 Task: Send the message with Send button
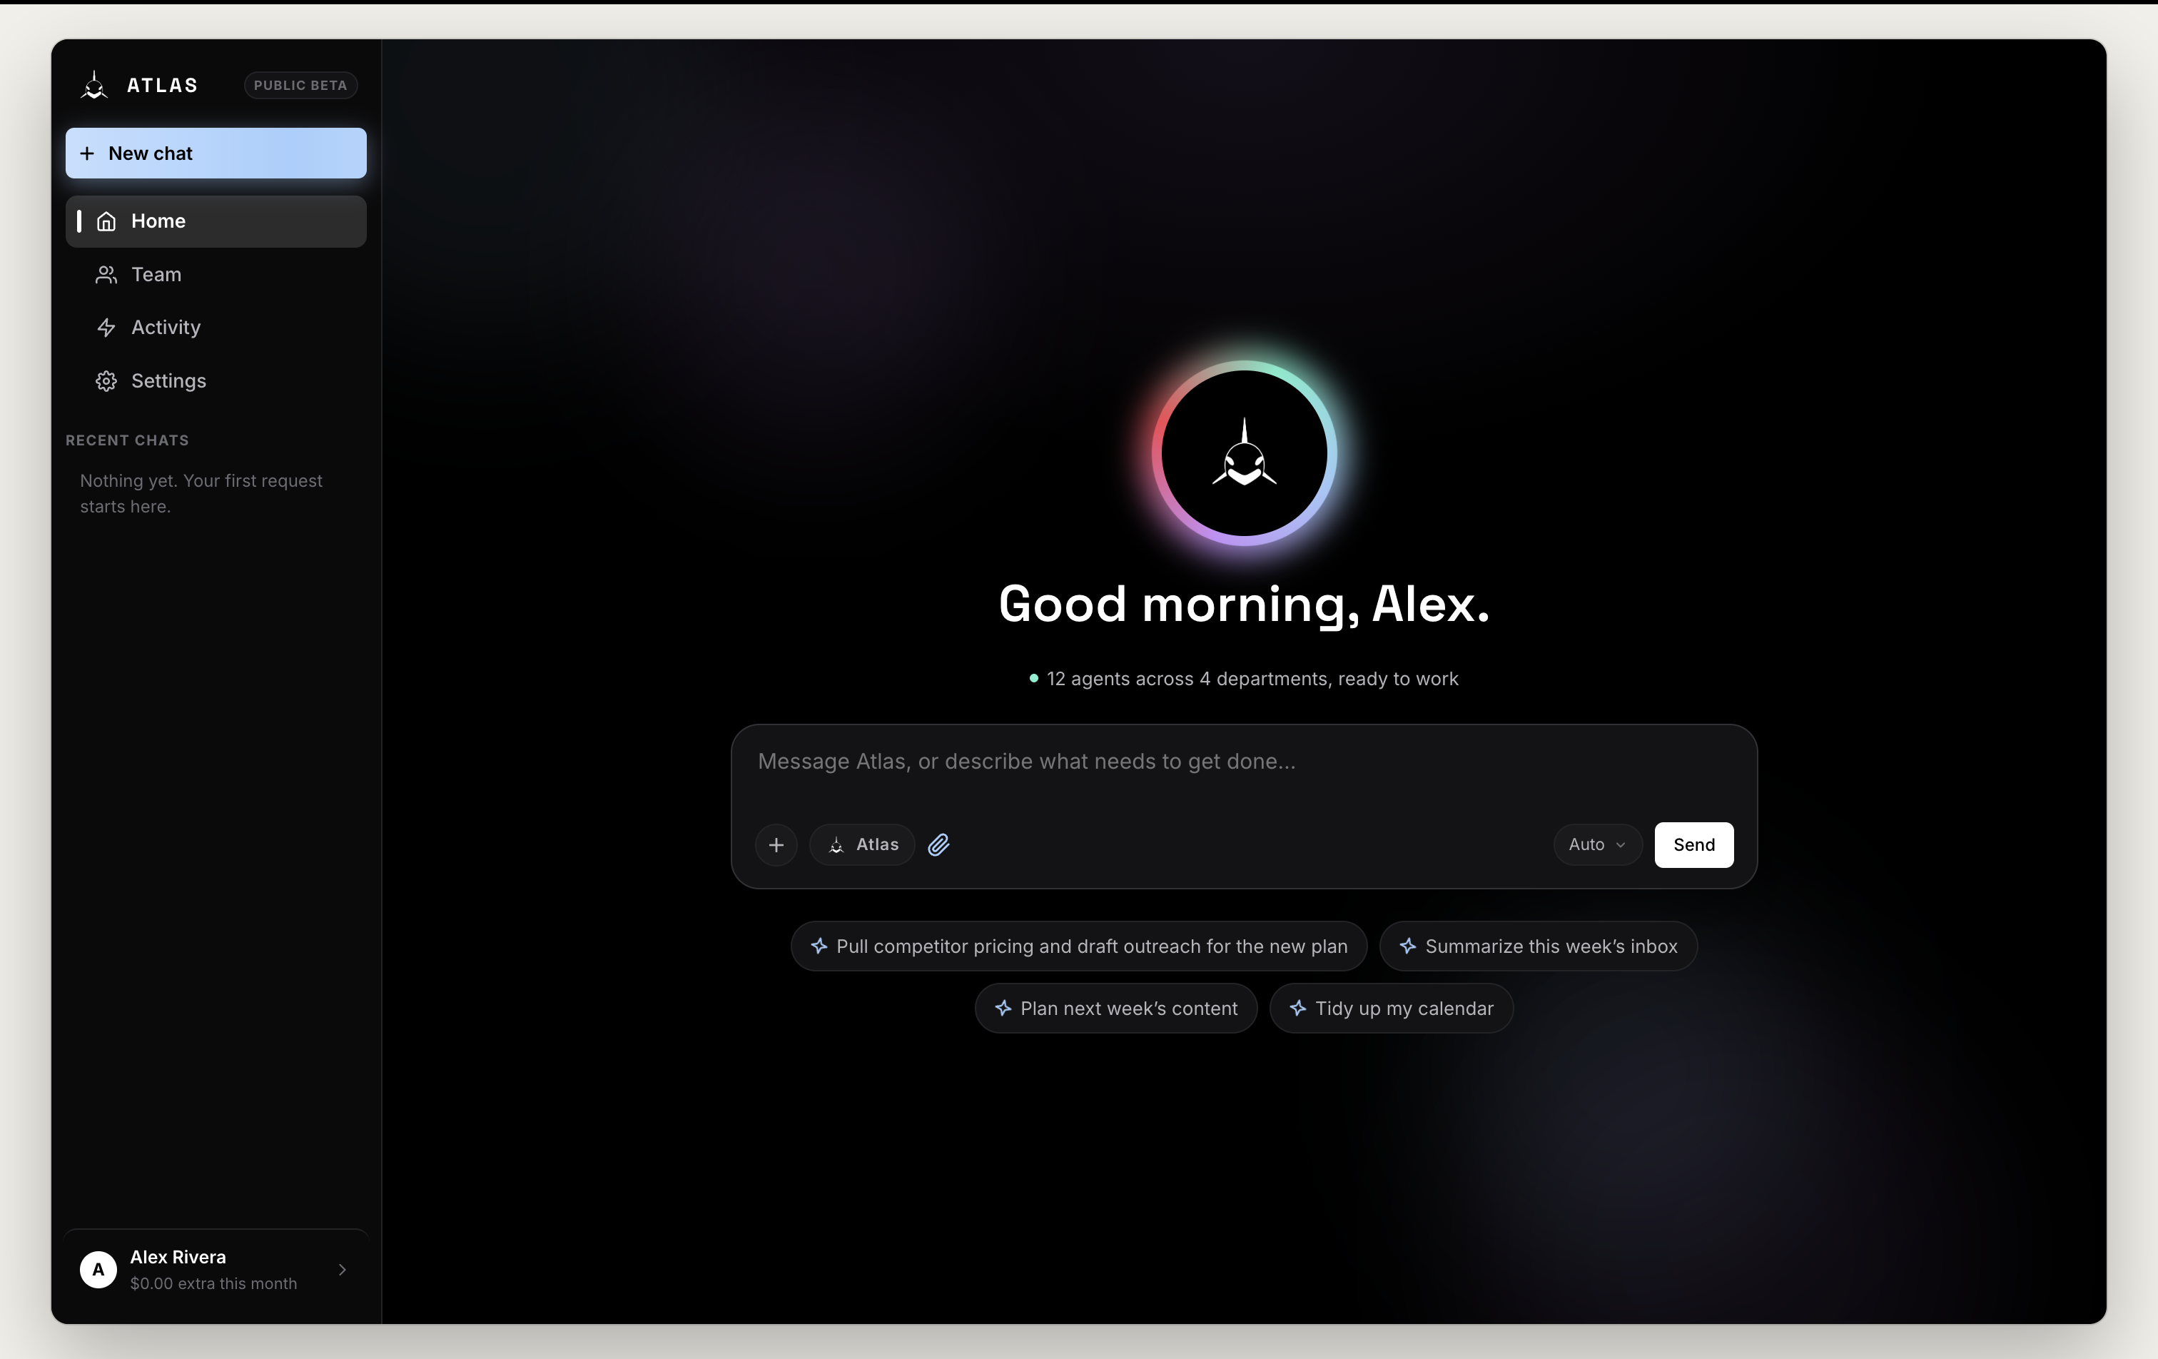[x=1693, y=844]
